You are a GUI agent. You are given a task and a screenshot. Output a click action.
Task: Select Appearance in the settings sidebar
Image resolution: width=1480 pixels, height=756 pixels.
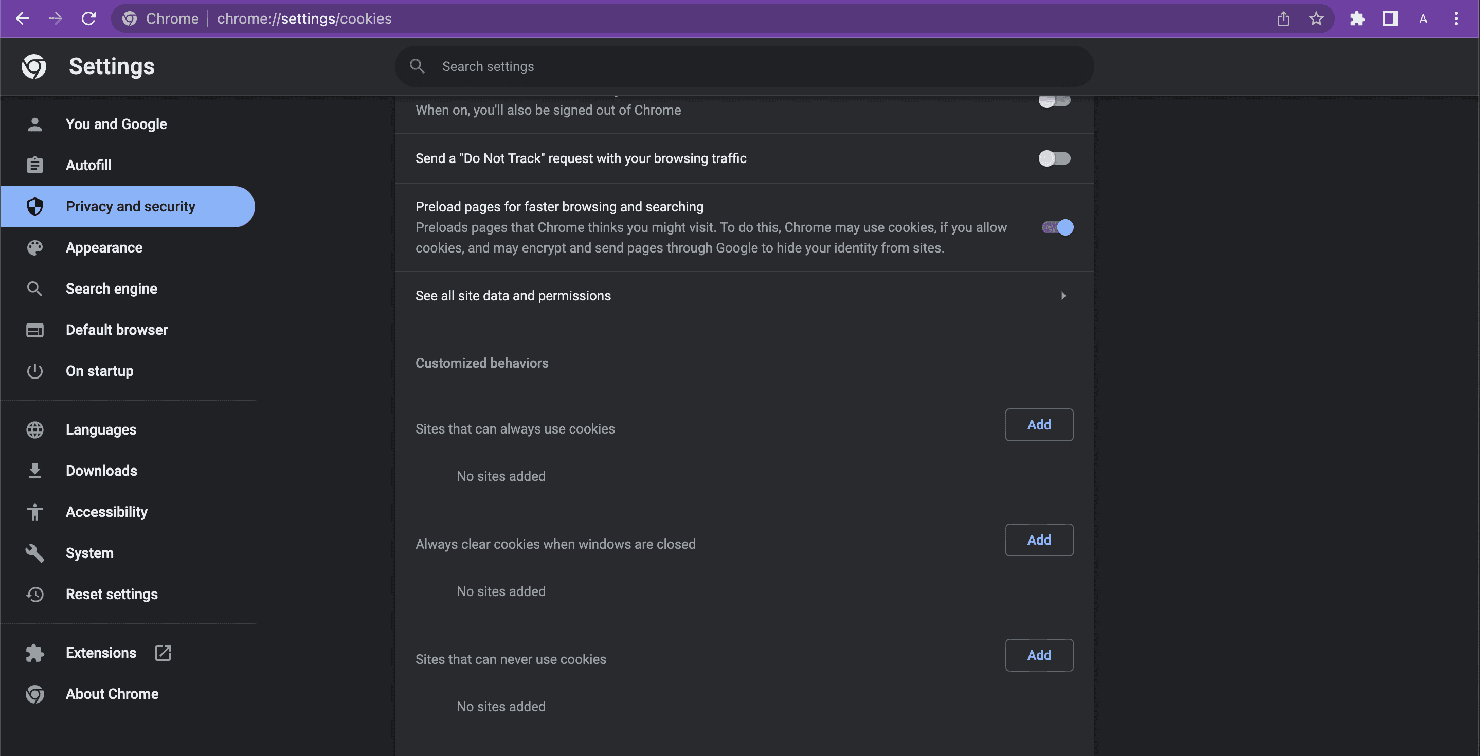(x=104, y=247)
